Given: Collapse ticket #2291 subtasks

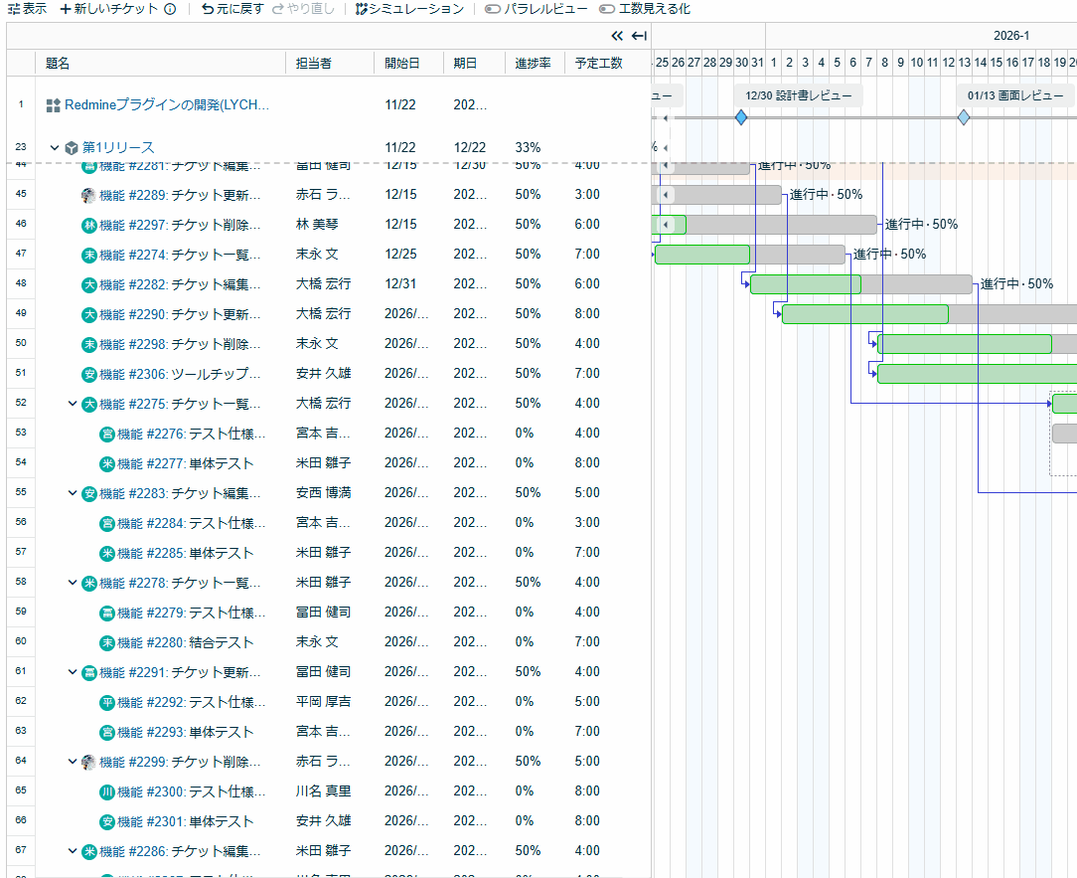Looking at the screenshot, I should (x=73, y=672).
